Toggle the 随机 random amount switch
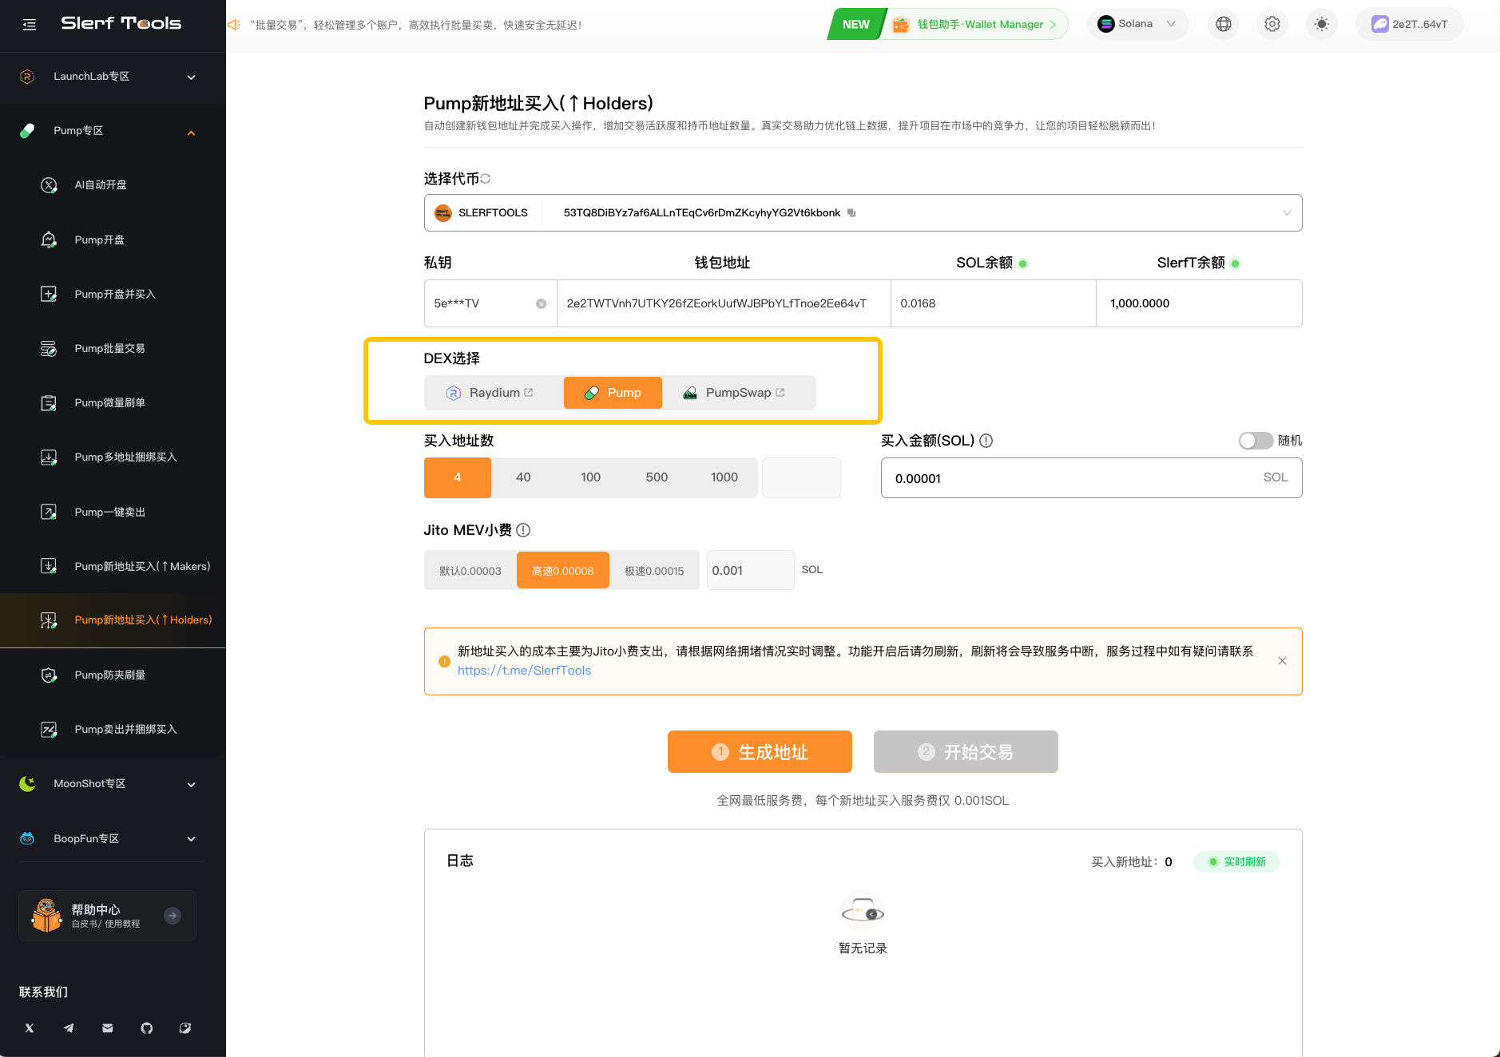This screenshot has width=1500, height=1057. [x=1256, y=441]
